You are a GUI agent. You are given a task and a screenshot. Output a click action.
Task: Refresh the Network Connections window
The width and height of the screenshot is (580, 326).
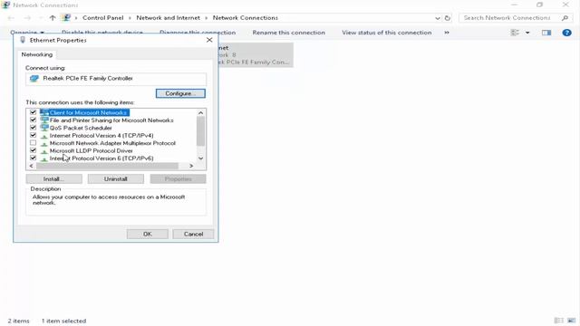click(448, 18)
